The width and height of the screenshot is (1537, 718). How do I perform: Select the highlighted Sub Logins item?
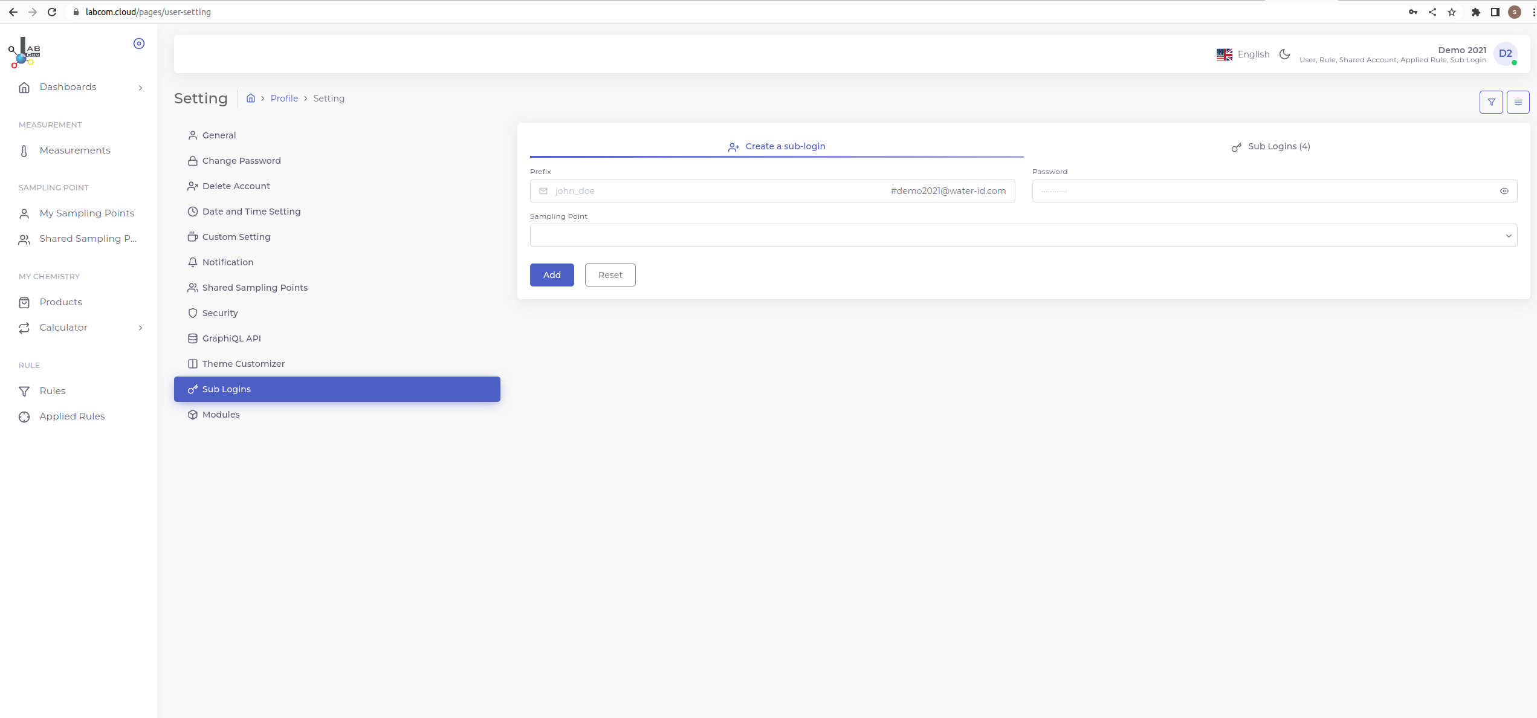click(337, 389)
